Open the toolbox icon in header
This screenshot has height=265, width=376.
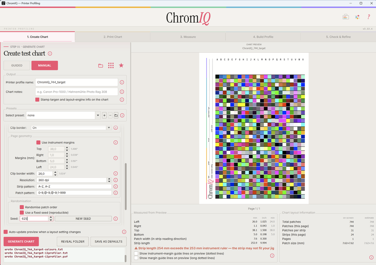tap(346, 17)
